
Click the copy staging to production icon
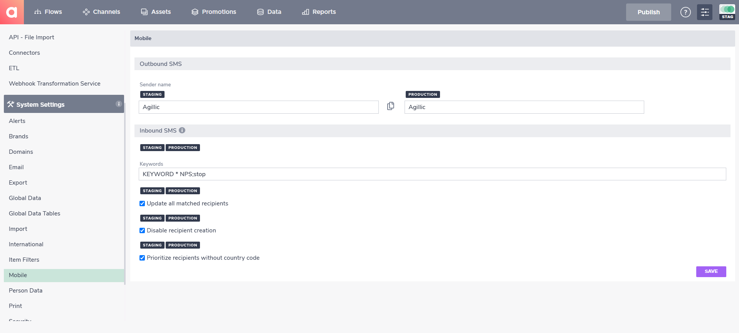click(391, 106)
